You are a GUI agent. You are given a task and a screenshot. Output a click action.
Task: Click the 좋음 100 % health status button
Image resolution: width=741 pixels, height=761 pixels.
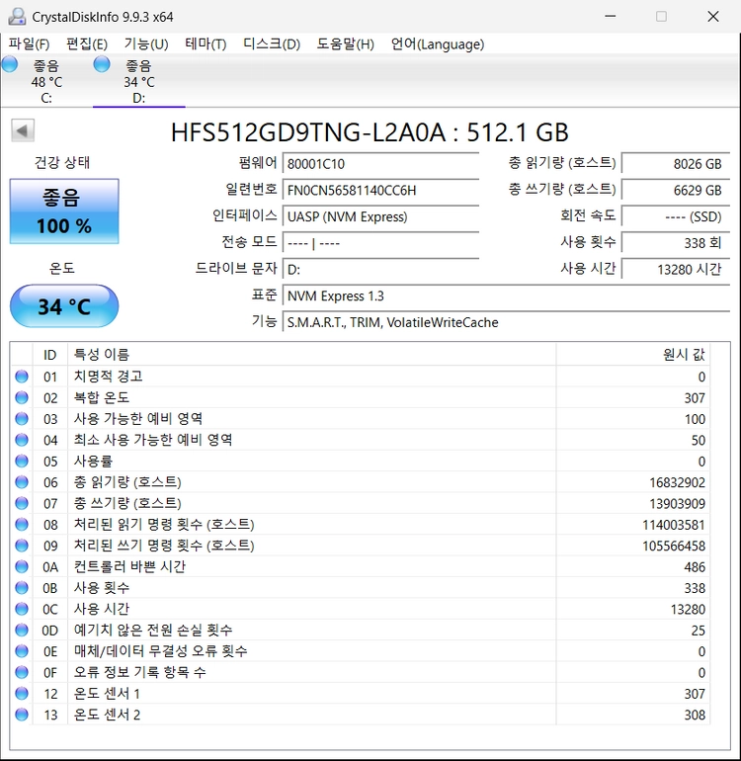(x=64, y=211)
